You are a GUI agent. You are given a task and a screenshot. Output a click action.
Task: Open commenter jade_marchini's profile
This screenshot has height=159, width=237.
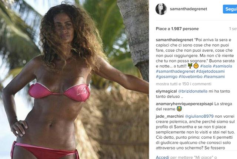[170, 116]
